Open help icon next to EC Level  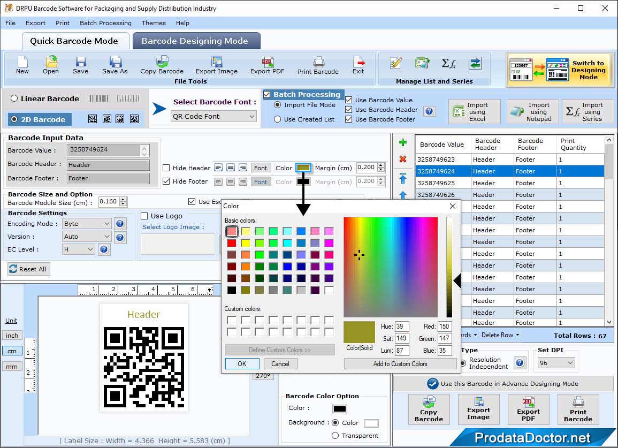point(104,249)
